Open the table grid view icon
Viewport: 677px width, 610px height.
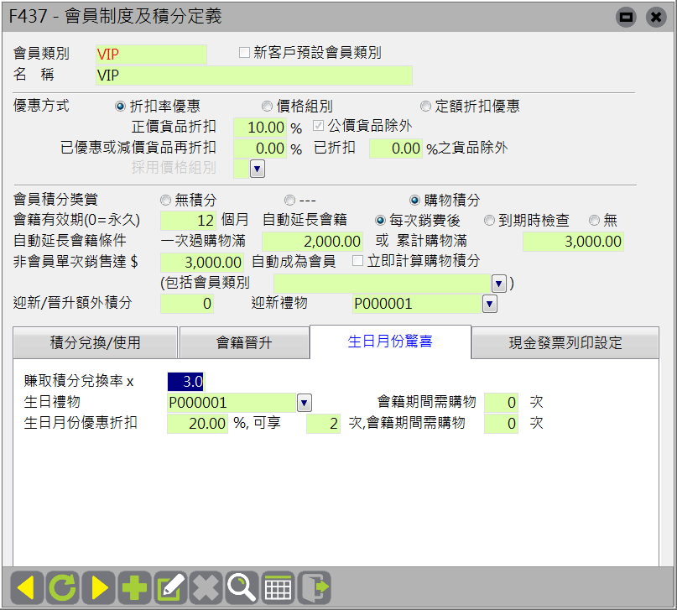(x=278, y=587)
